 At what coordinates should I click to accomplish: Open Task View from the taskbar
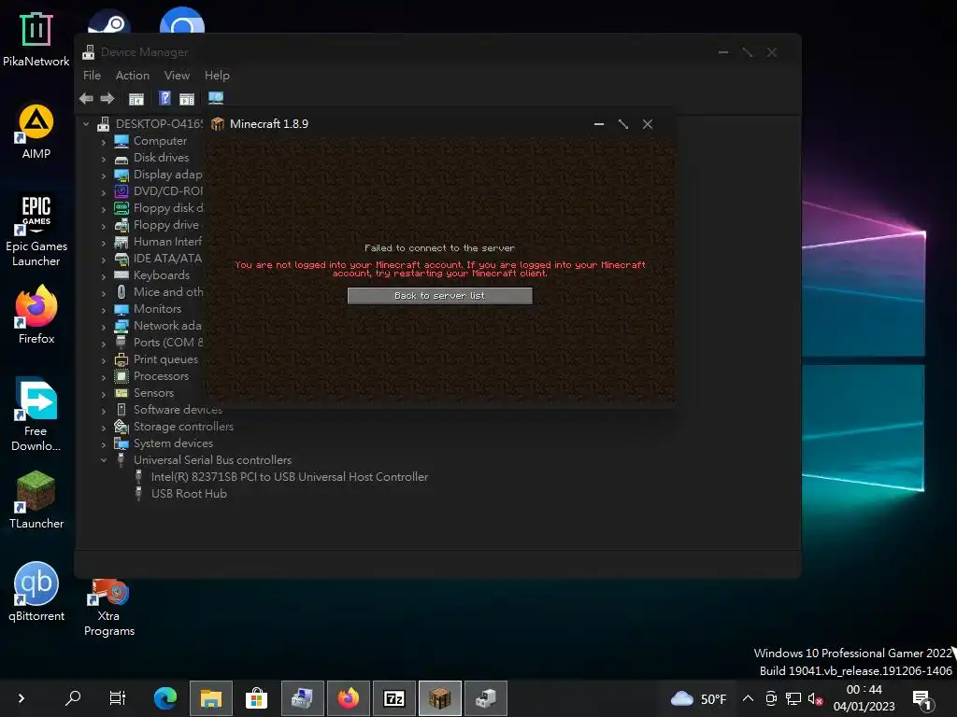click(117, 698)
